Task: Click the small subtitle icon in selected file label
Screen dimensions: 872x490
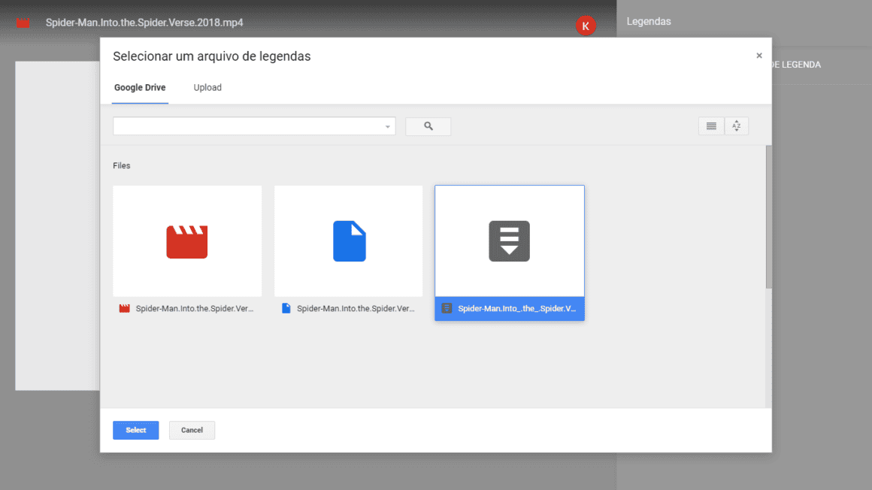Action: [x=447, y=308]
